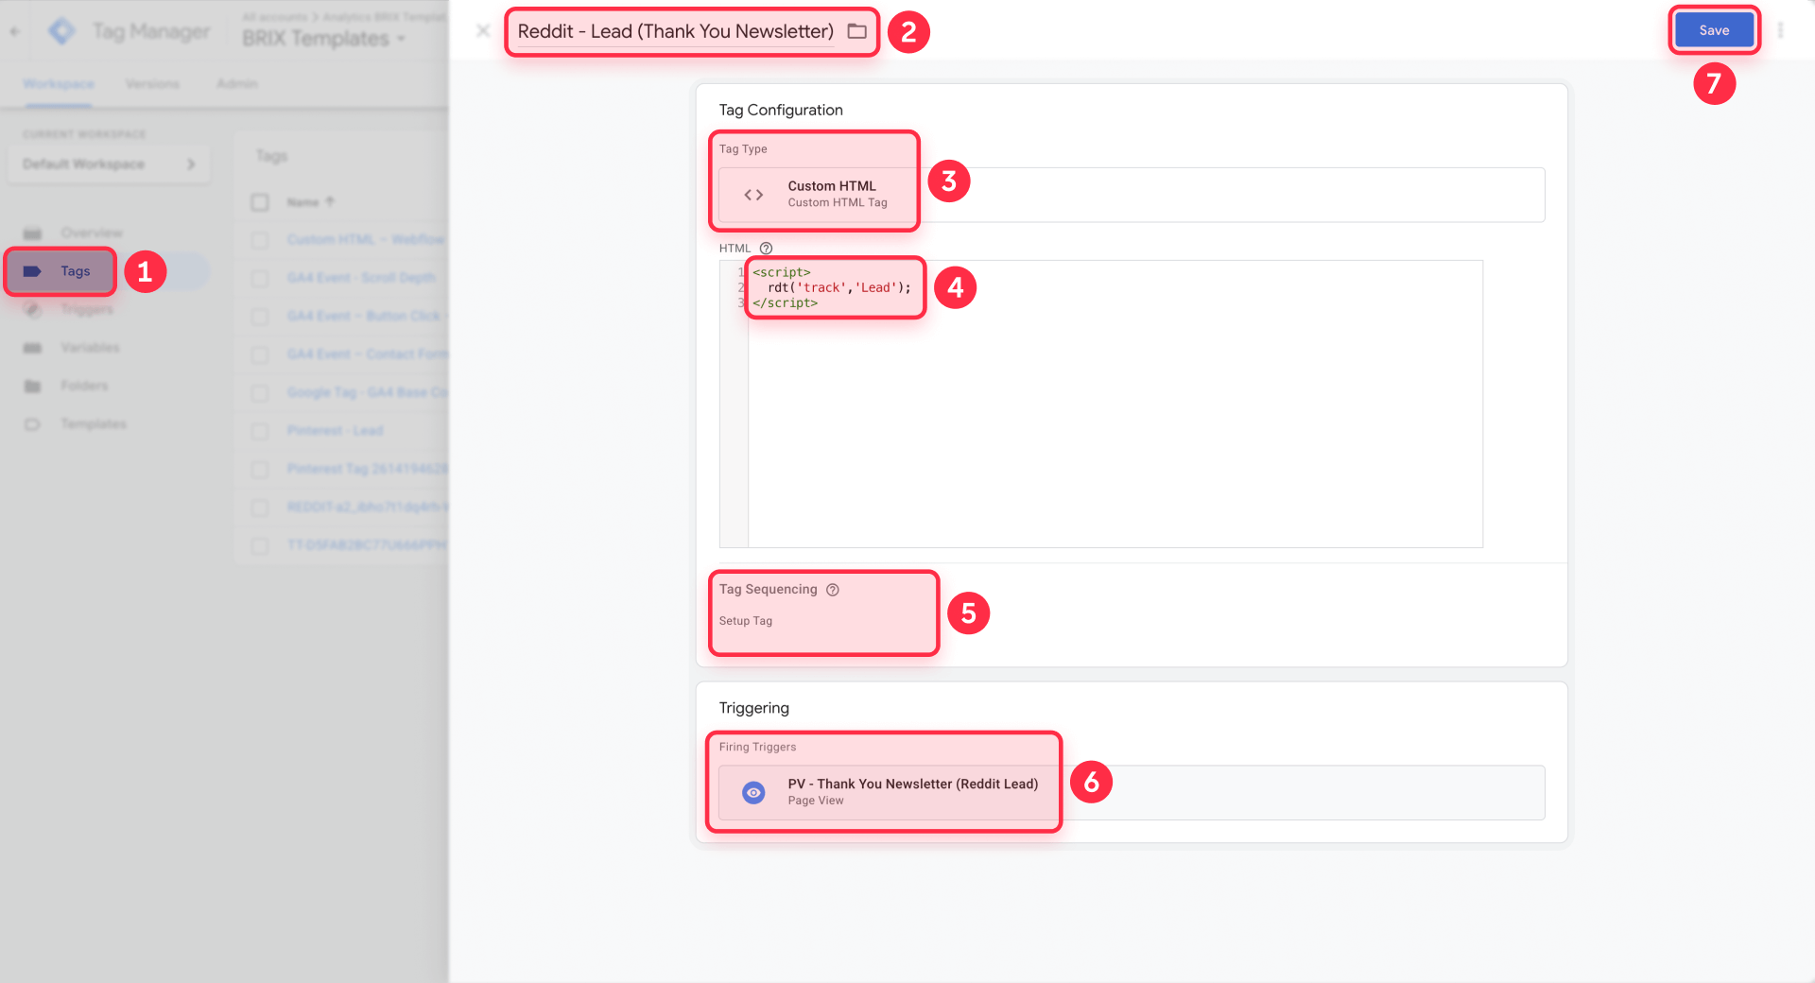Open Tags in the sidebar

click(x=76, y=271)
